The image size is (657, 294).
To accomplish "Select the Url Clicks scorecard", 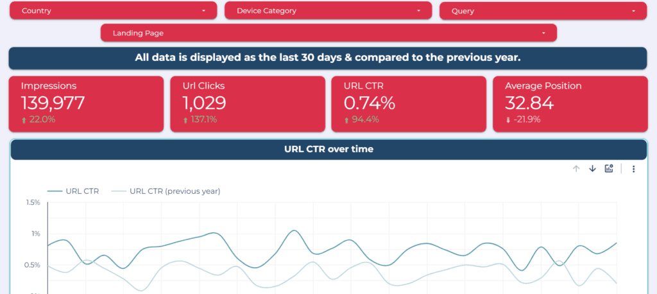I will pyautogui.click(x=247, y=103).
